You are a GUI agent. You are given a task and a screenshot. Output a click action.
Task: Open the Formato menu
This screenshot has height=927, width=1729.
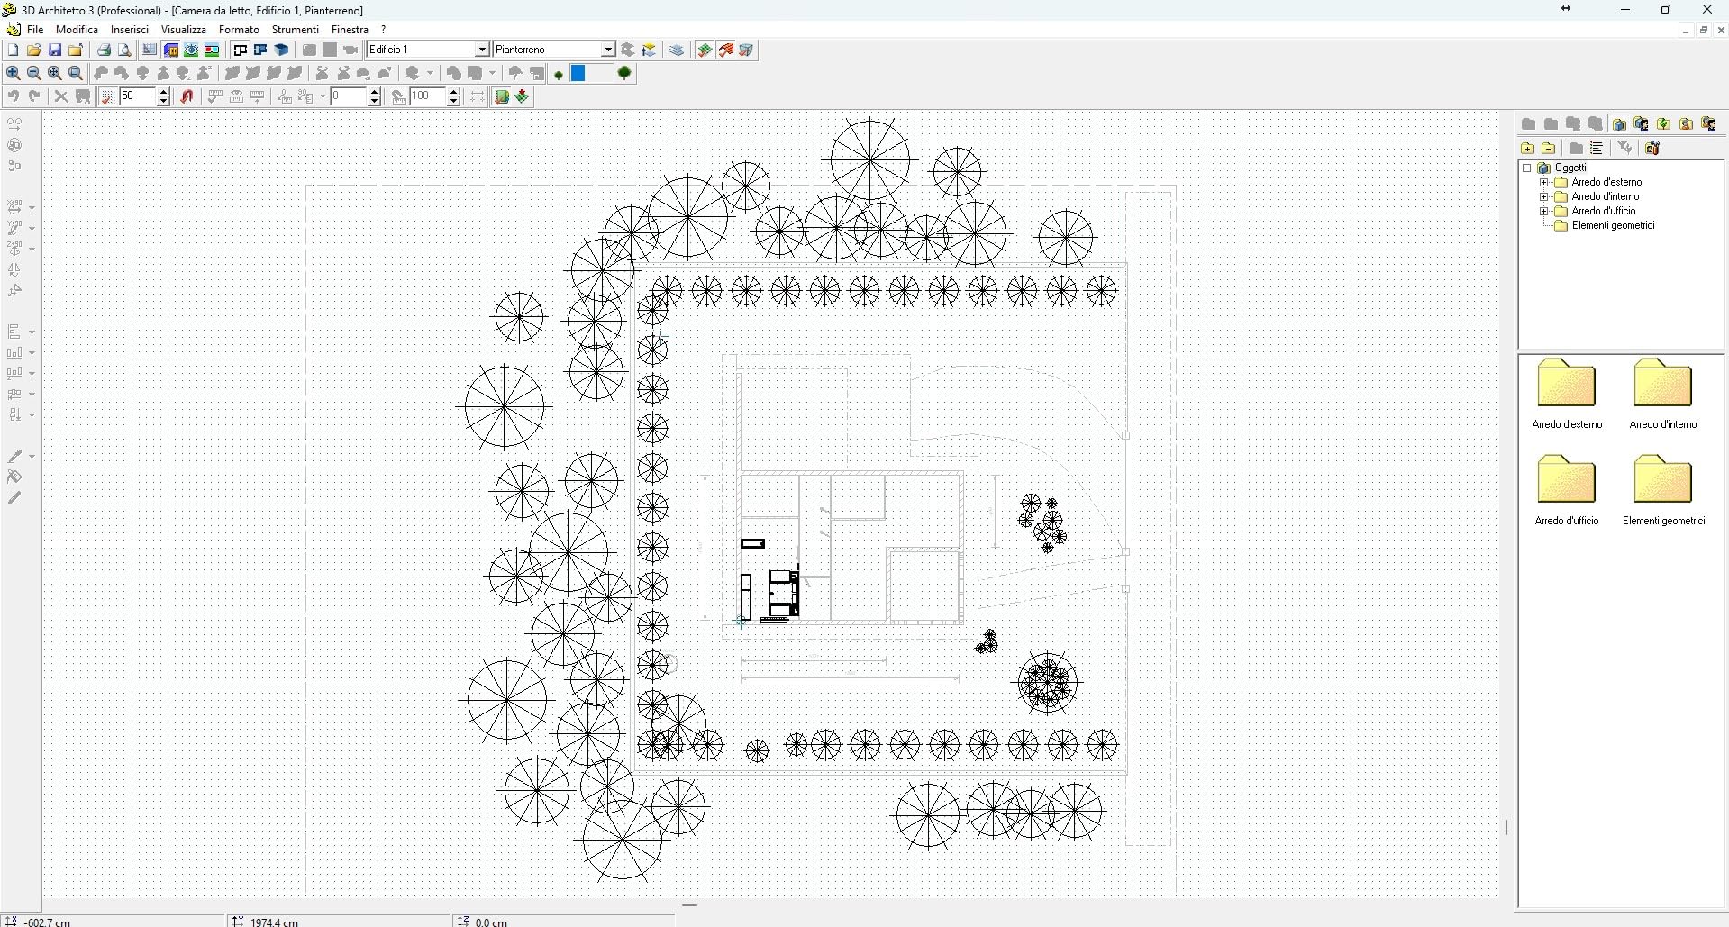[x=239, y=30]
